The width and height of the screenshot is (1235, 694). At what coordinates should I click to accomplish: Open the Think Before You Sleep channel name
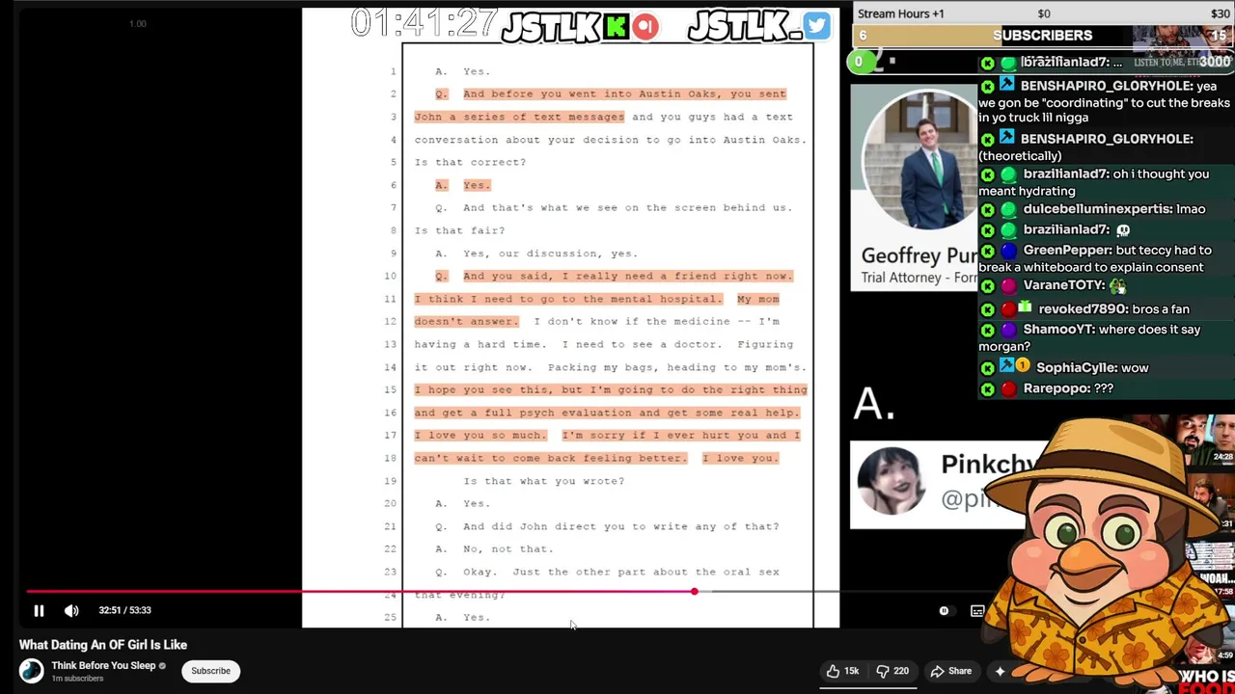click(x=103, y=665)
